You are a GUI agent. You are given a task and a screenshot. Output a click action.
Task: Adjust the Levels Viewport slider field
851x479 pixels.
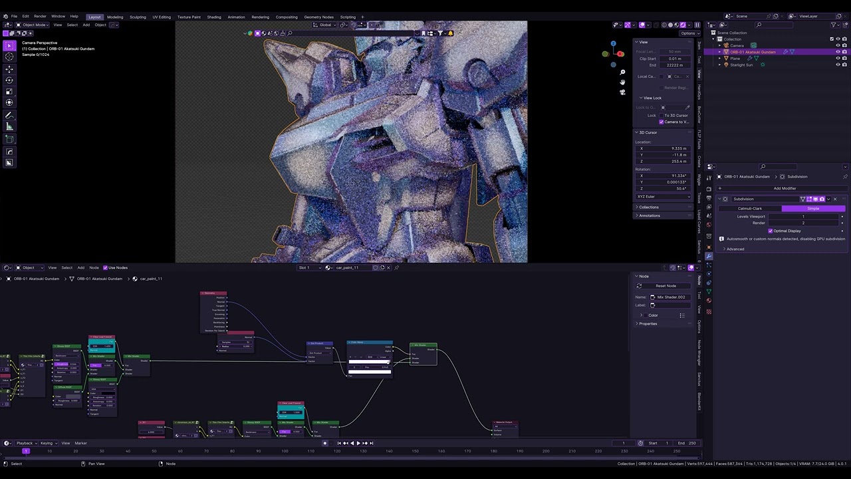803,216
